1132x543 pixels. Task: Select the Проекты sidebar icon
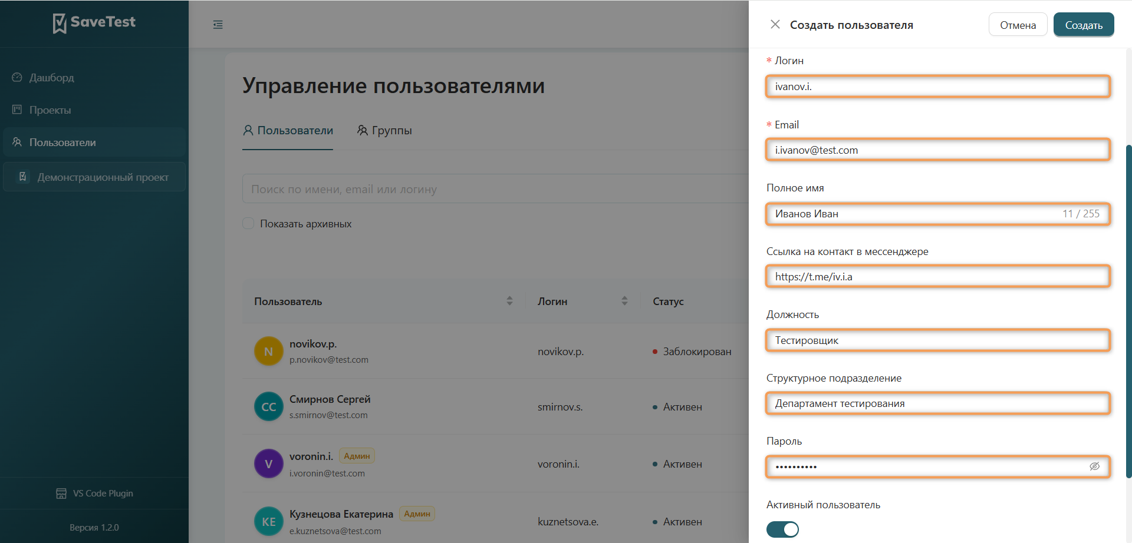coord(16,110)
